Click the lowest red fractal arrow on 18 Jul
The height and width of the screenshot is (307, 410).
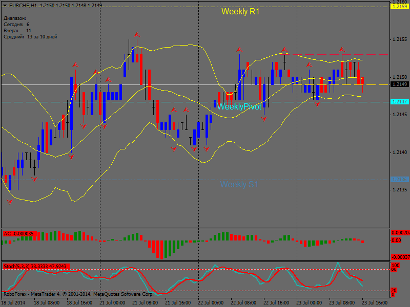(x=10, y=201)
